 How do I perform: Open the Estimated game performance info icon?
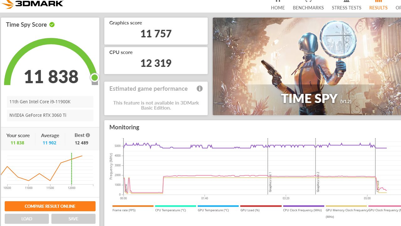click(x=200, y=89)
